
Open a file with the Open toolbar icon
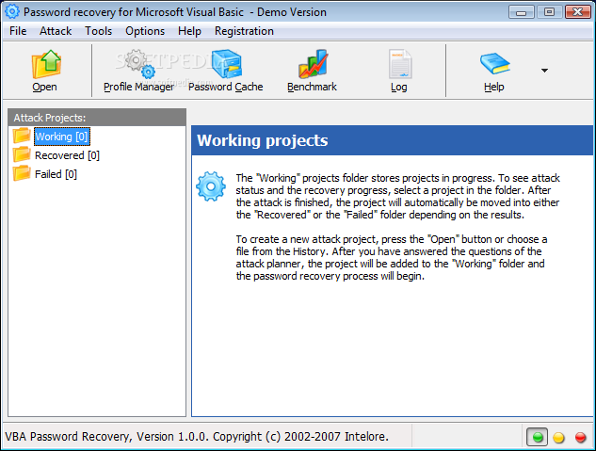[45, 65]
